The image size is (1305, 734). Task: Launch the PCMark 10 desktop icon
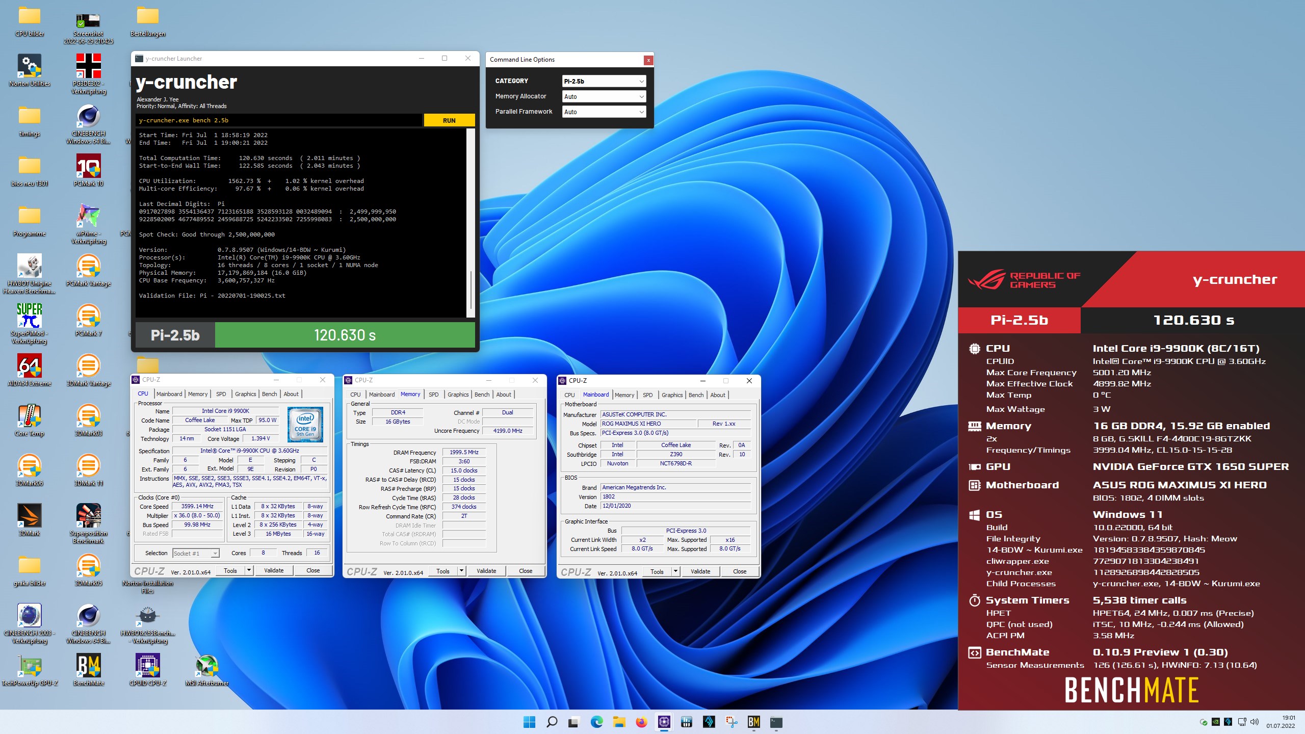click(88, 170)
